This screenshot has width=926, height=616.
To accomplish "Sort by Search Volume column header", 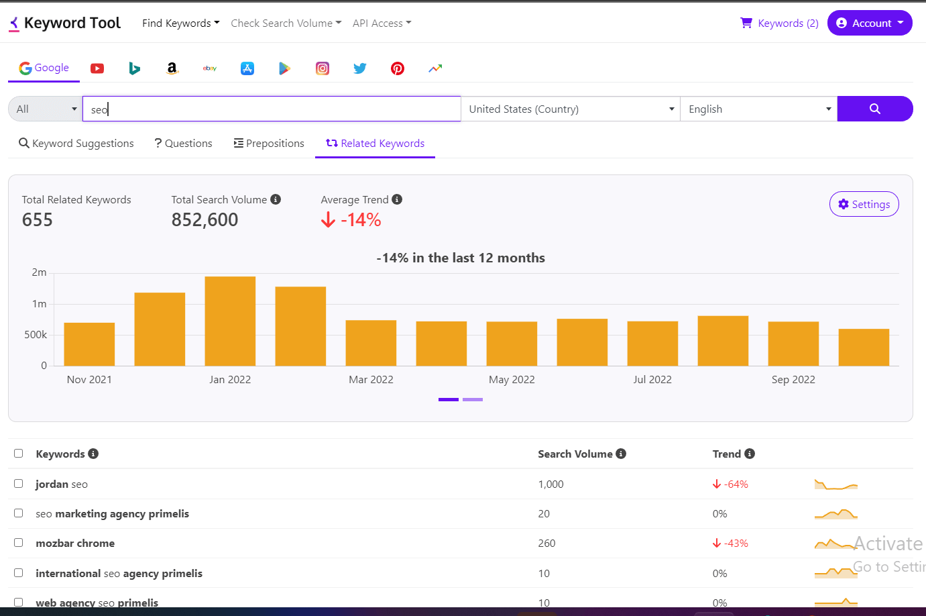I will tap(575, 454).
